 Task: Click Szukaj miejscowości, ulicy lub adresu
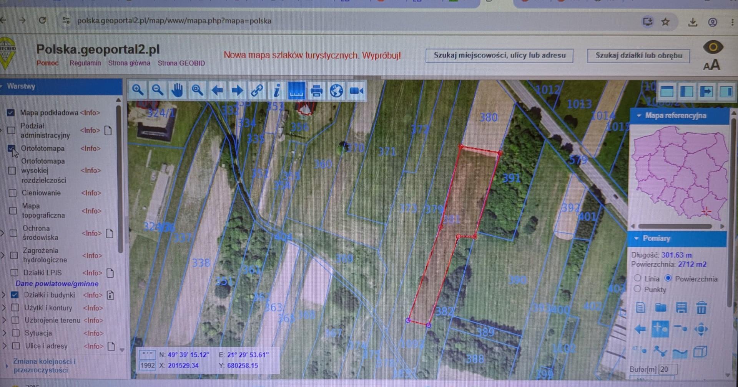499,55
